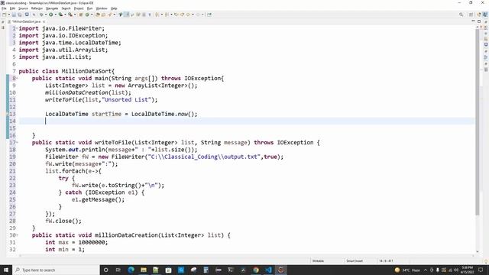The height and width of the screenshot is (275, 489).
Task: Expand the External Tools dropdown arrow
Action: (x=75, y=15)
